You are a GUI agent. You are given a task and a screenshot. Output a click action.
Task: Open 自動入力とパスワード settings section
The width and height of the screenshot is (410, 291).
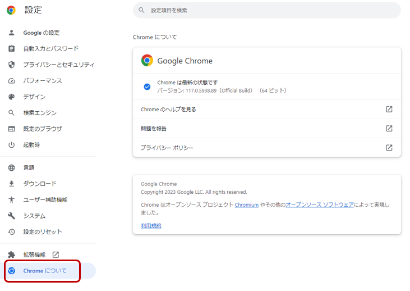(x=50, y=49)
